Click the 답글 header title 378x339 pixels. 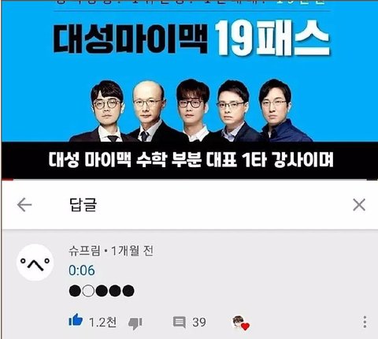(x=83, y=205)
